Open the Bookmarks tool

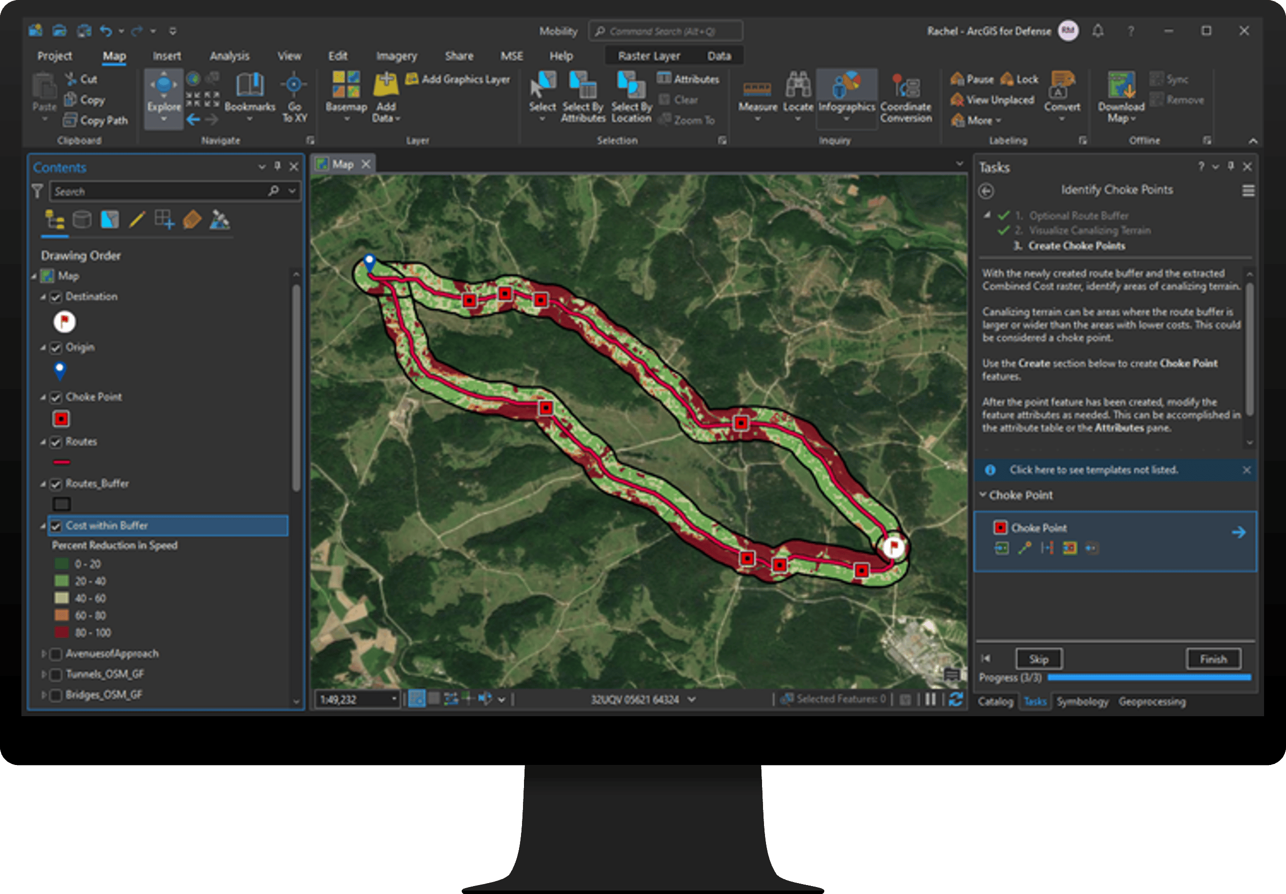click(x=250, y=86)
